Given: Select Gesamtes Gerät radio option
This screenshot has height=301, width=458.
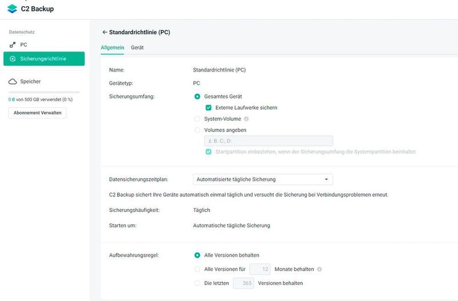Looking at the screenshot, I should (x=198, y=97).
